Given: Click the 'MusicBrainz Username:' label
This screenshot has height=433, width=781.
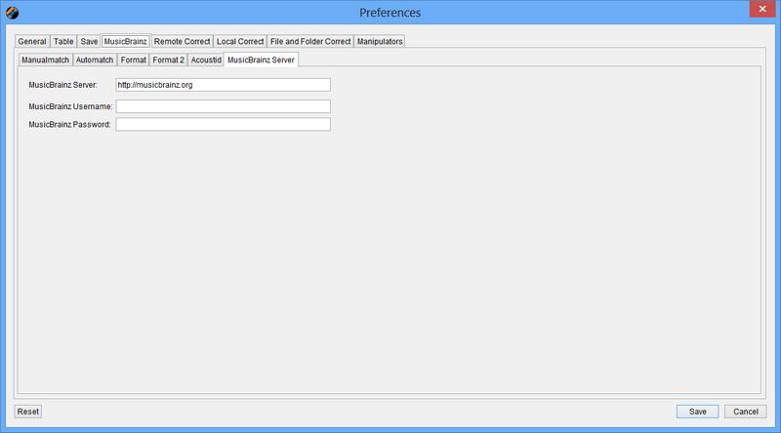Looking at the screenshot, I should point(70,106).
